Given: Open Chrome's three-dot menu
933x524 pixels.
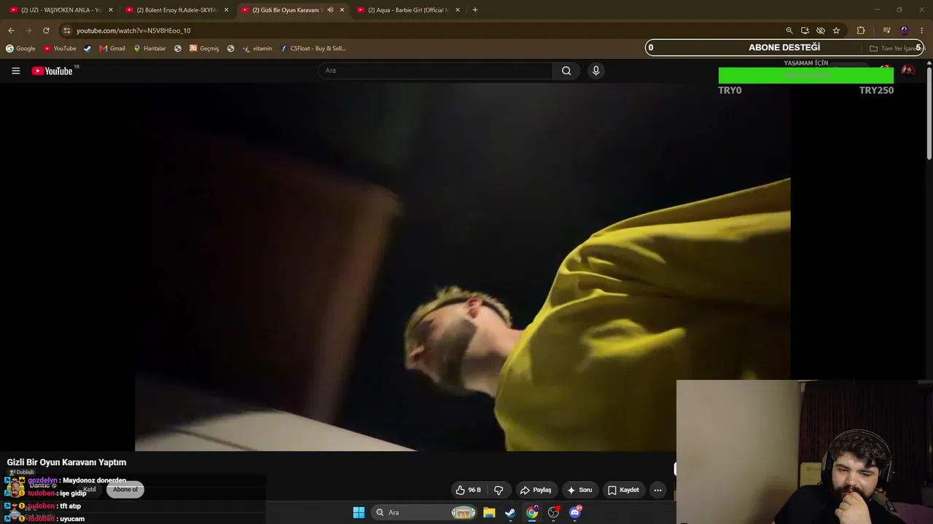Looking at the screenshot, I should pos(922,31).
